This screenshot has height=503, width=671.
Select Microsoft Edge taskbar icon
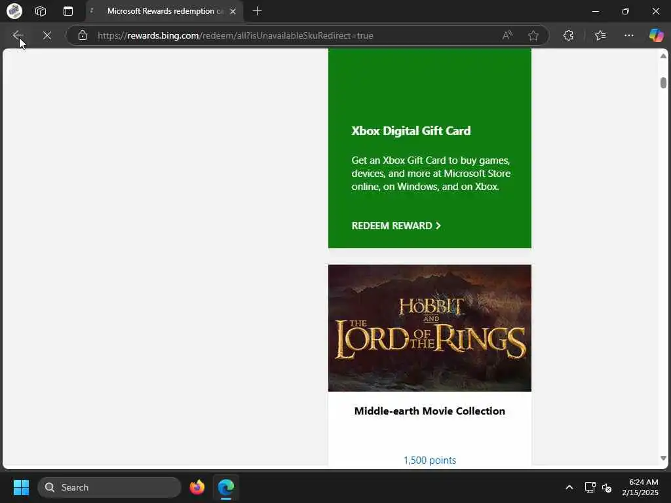tap(225, 487)
